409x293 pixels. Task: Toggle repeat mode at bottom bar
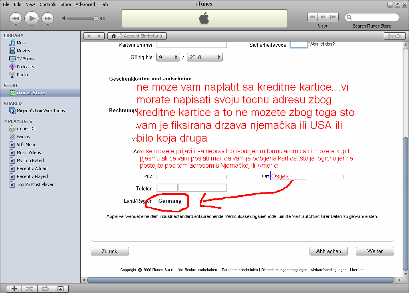point(45,289)
